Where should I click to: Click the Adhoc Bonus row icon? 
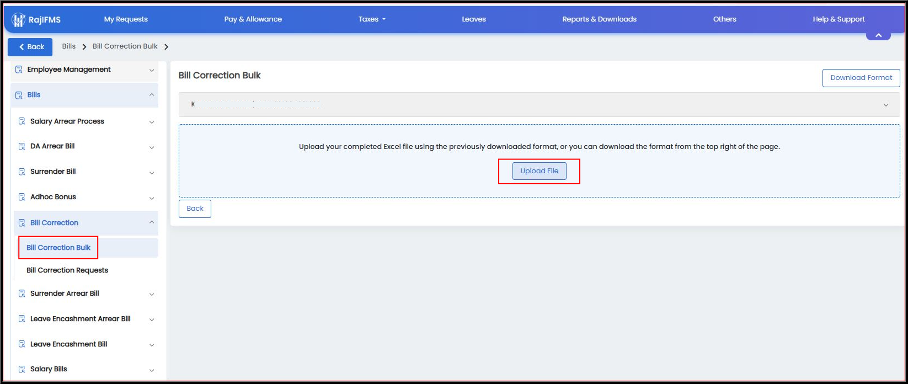[x=22, y=197]
